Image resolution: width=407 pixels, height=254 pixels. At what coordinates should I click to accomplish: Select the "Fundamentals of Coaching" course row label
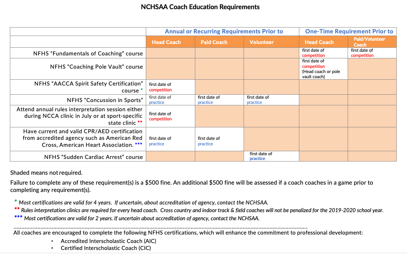[88, 54]
